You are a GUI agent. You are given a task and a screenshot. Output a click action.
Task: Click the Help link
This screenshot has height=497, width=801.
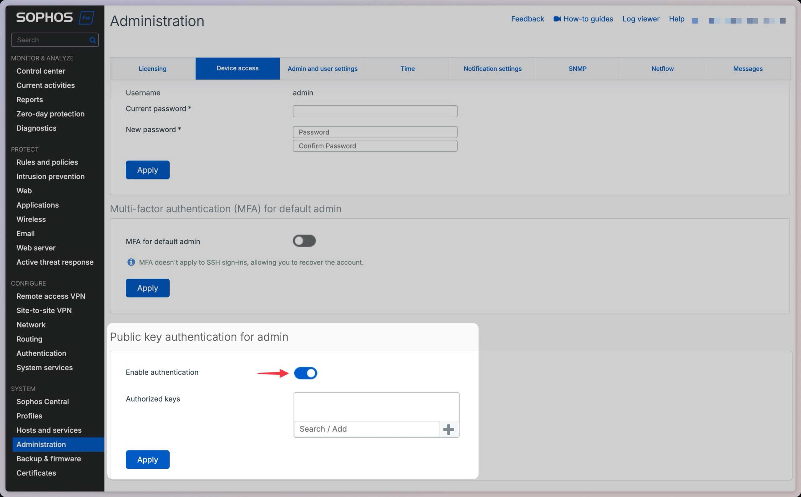[x=676, y=19]
